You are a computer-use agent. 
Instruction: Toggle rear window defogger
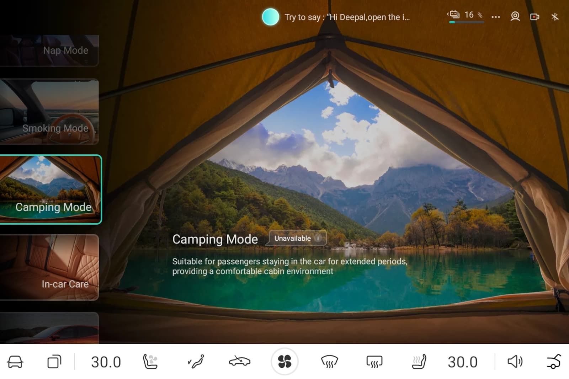coord(374,362)
